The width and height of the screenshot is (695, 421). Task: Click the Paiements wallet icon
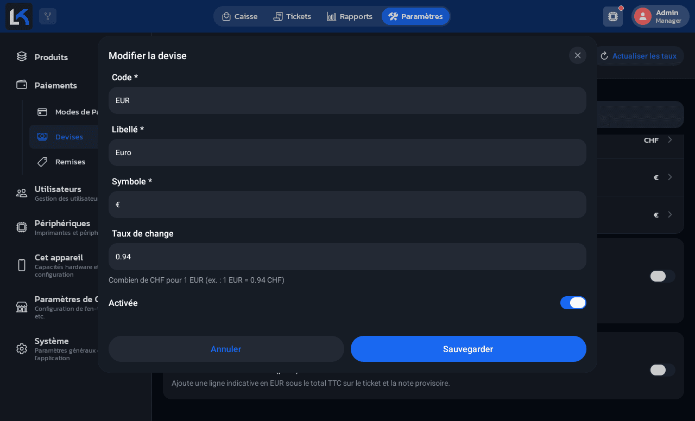22,85
